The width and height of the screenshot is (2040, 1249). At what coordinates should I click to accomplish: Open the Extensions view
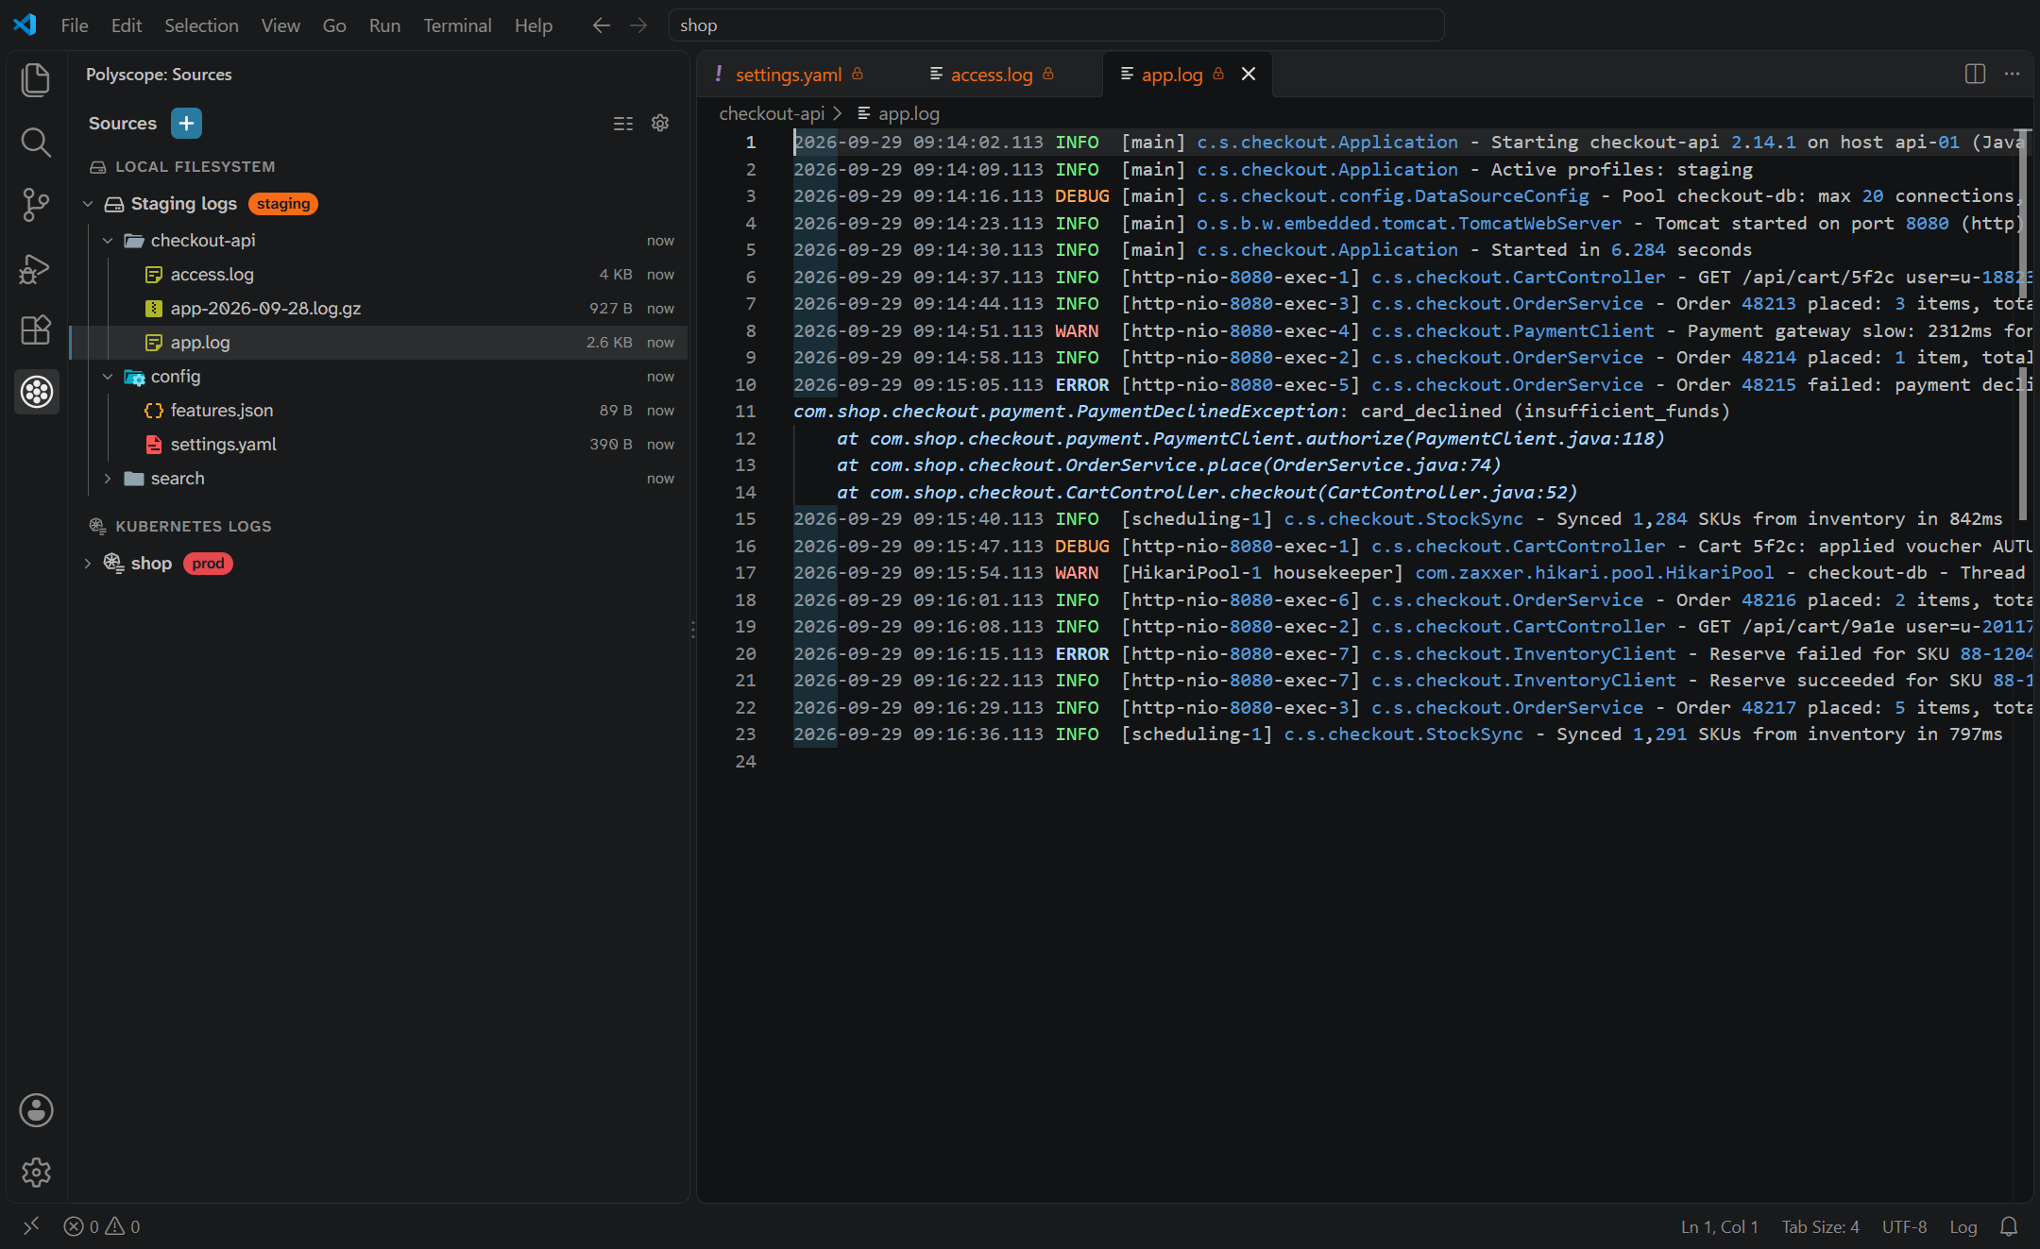(x=36, y=329)
